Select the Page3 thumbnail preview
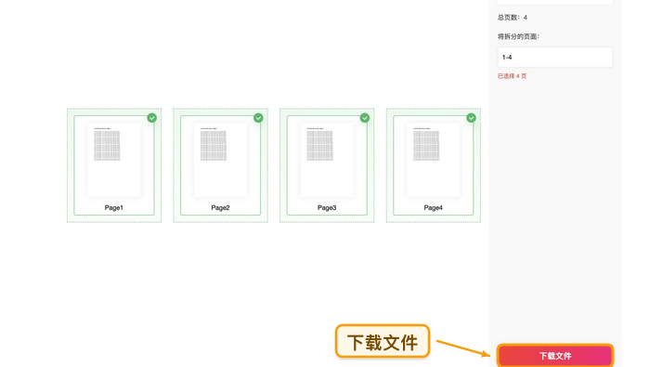This screenshot has height=367, width=650. [x=327, y=160]
